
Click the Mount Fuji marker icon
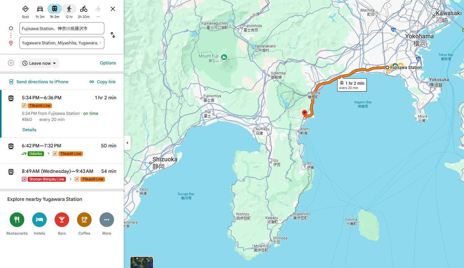224,57
